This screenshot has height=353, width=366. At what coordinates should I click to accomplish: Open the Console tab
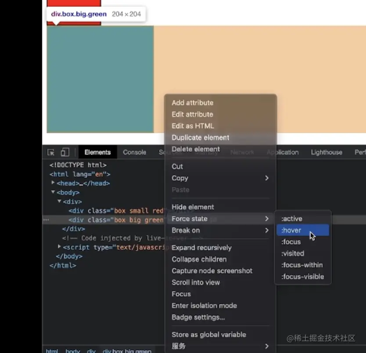[x=134, y=152]
